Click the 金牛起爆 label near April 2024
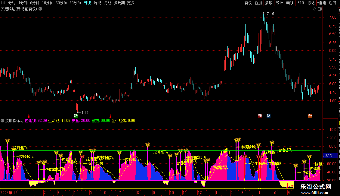Viewport: 340px width, 196px height. [96, 163]
